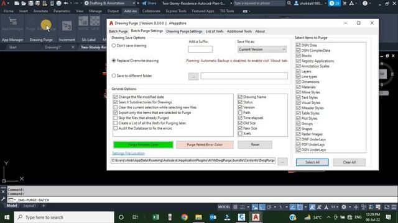The image size is (398, 223).
Task: Click the Clean Screen icon in status bar
Action: pyautogui.click(x=387, y=207)
